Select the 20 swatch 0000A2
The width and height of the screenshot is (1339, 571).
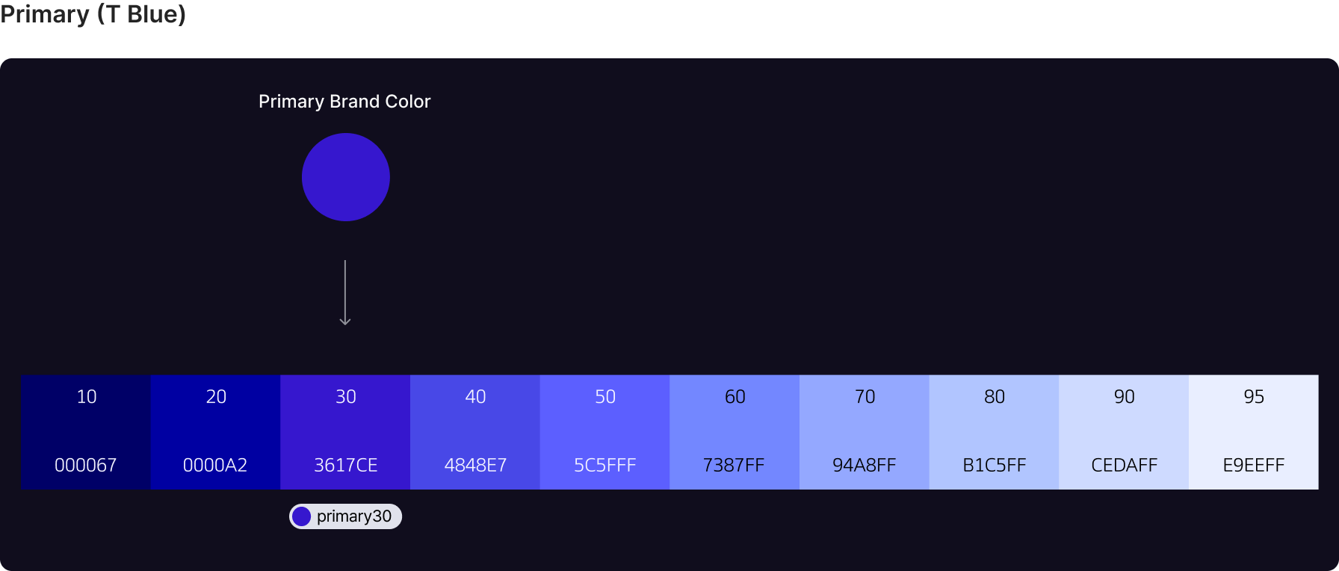click(x=215, y=432)
